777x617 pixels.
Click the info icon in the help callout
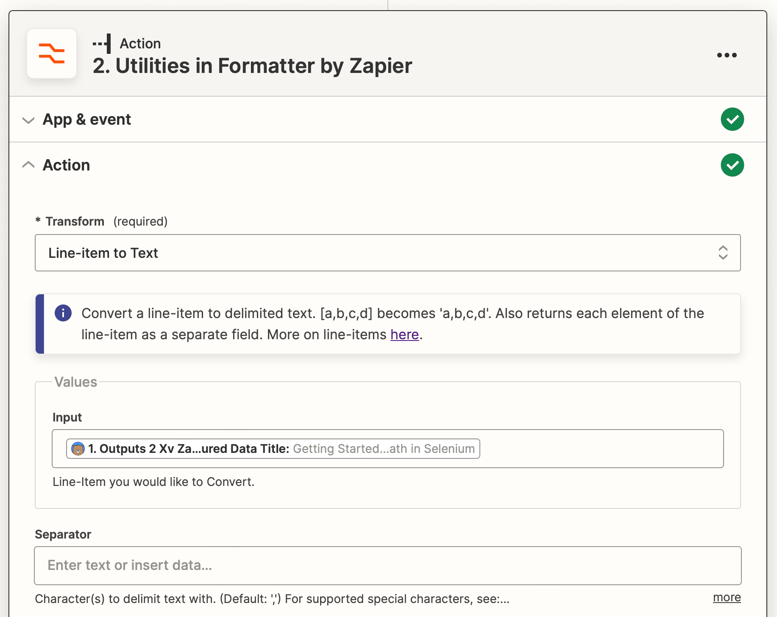(63, 313)
